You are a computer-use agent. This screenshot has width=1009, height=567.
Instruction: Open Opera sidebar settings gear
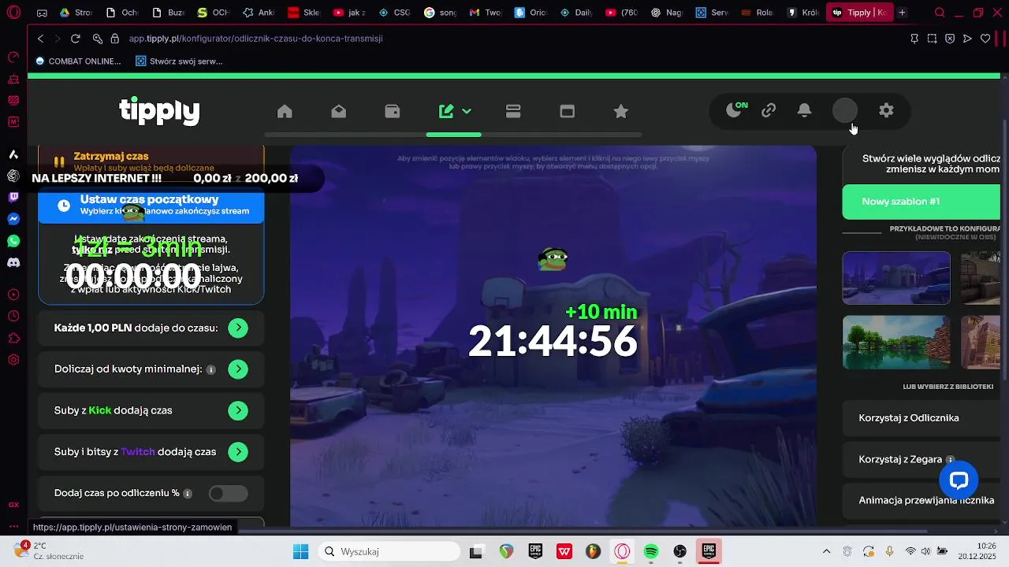13,360
